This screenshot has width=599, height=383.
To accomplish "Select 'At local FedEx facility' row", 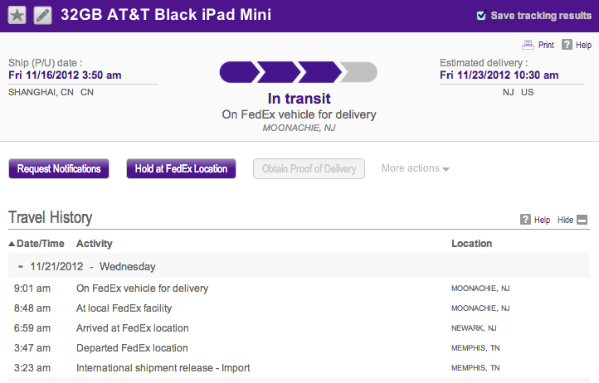I will [299, 308].
